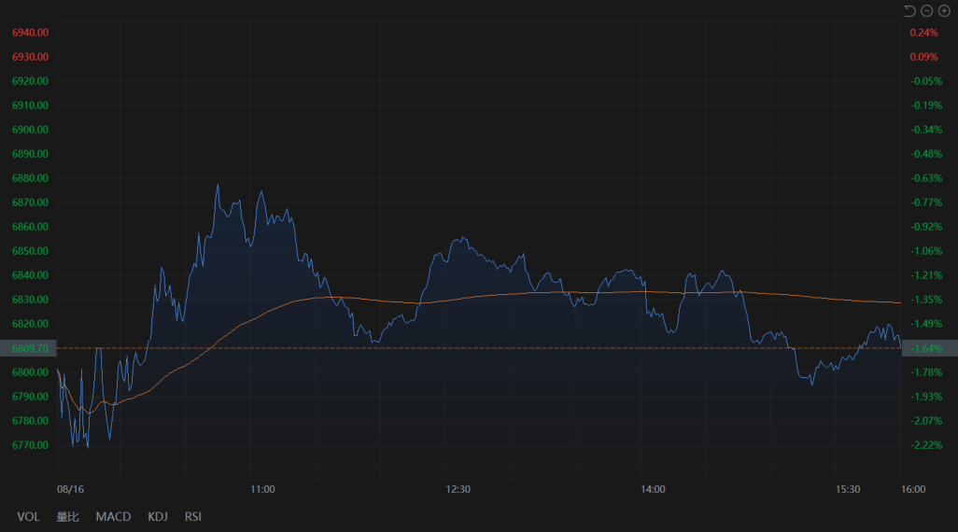Click the 6770.00 bottom price label

(x=30, y=445)
